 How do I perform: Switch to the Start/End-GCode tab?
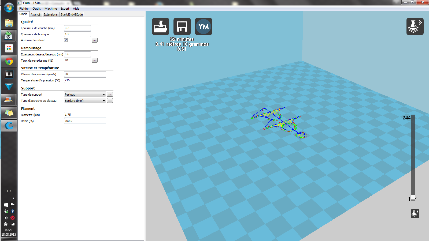point(72,14)
